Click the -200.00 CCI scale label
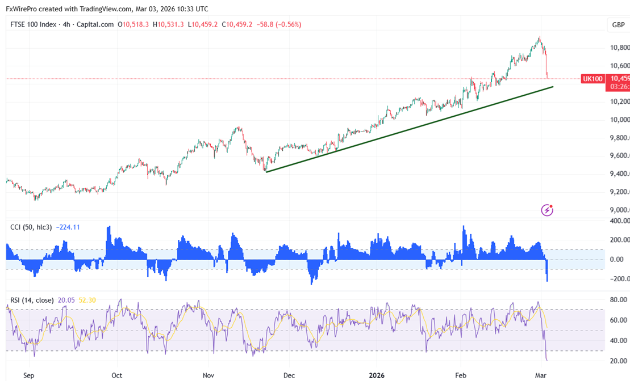This screenshot has width=630, height=381. 620,279
